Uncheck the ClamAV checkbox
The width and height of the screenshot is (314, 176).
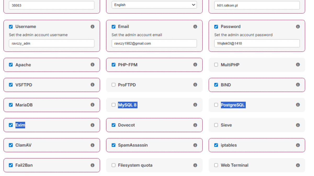11,145
